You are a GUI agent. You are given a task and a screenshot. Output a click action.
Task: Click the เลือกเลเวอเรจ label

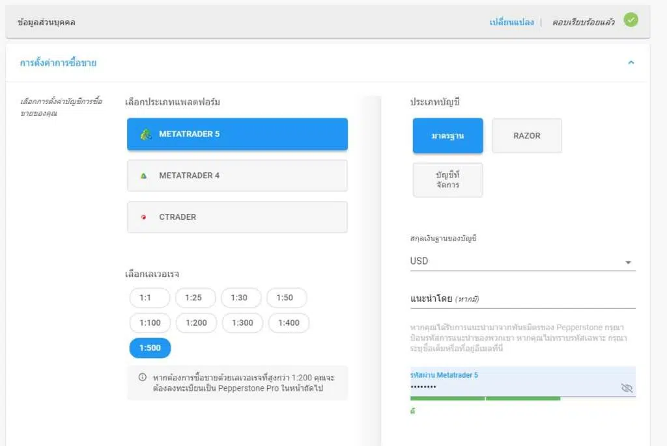[152, 274]
